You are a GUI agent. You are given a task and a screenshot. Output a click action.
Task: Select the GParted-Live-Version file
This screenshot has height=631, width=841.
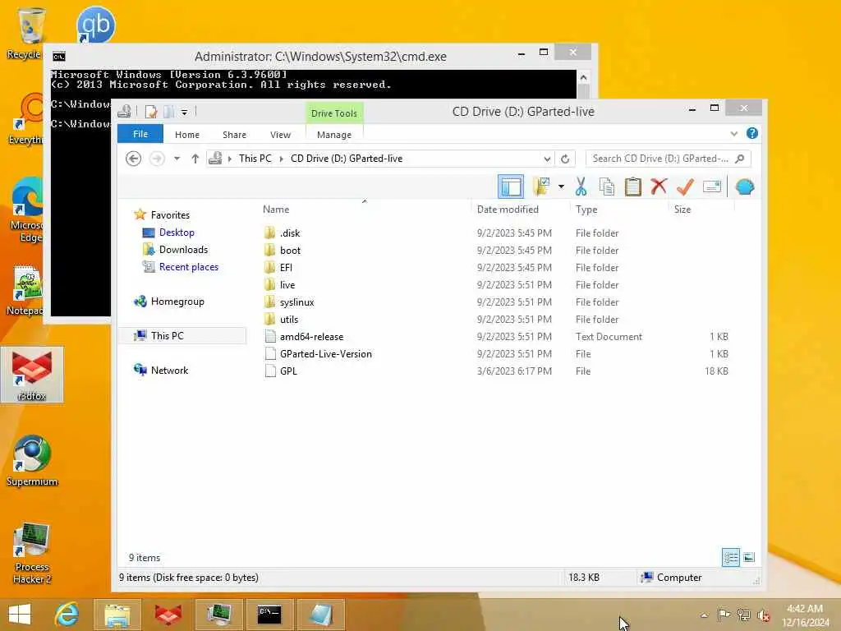[325, 353]
